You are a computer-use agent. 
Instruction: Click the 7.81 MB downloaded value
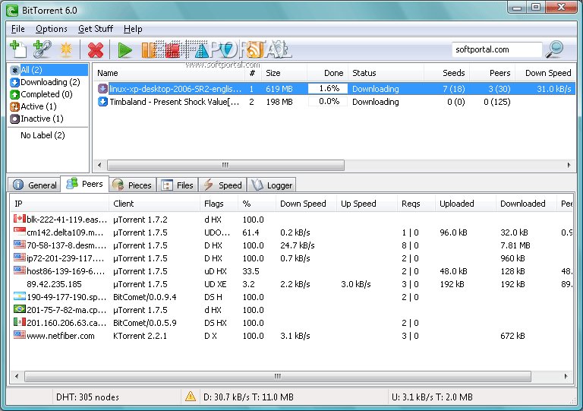tap(515, 245)
